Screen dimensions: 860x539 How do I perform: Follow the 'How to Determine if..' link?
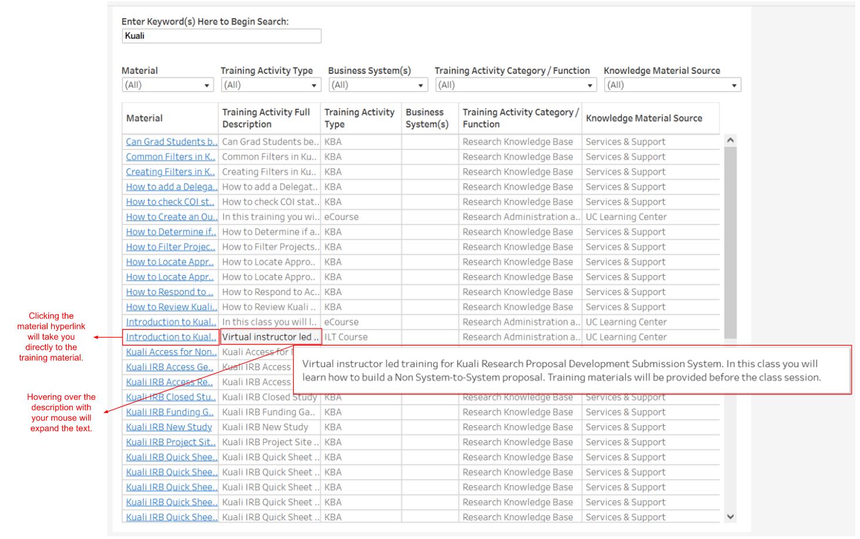[171, 232]
